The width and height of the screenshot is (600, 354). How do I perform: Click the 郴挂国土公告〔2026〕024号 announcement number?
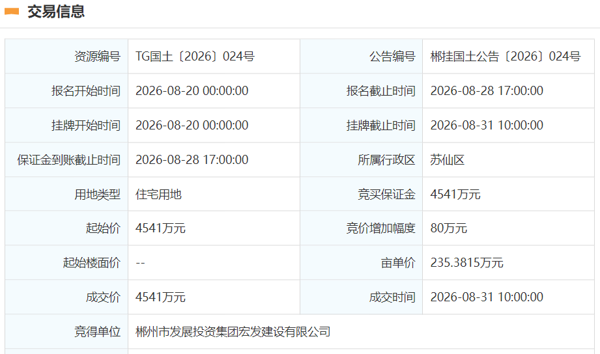tap(506, 56)
